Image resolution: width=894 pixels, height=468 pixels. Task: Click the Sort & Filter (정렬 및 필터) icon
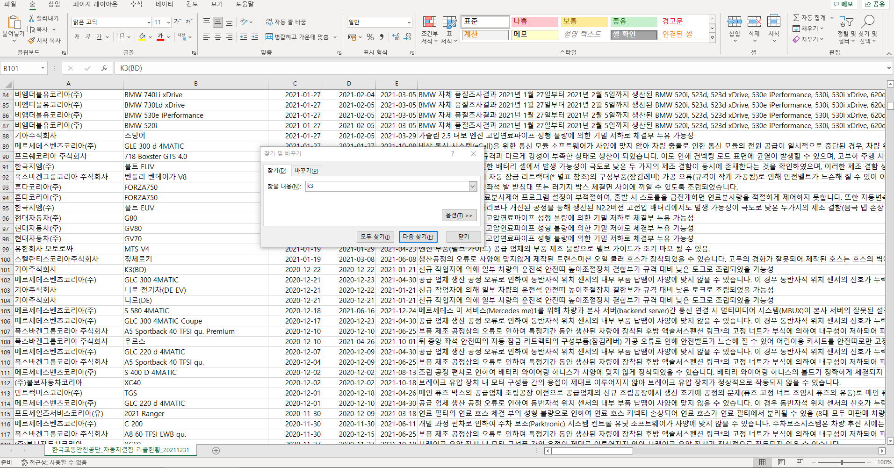846,22
